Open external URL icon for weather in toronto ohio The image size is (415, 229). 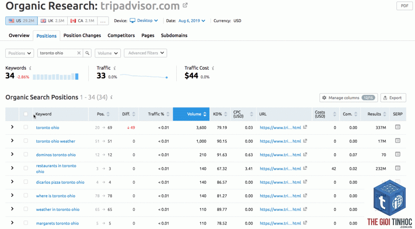click(305, 209)
